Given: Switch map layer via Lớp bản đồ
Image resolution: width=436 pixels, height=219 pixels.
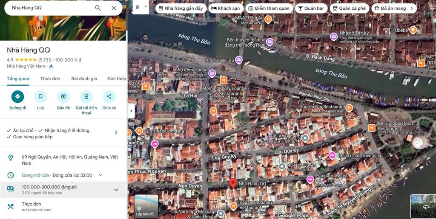Looking at the screenshot, I should tap(146, 206).
